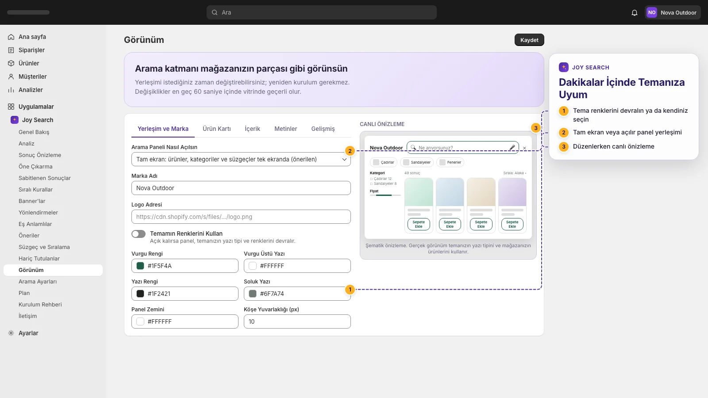Click the beige product thumbnail in preview
Image resolution: width=708 pixels, height=398 pixels.
point(481,192)
